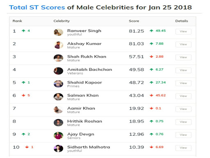Click green rank arrow in Ajay Devgn row
The width and height of the screenshot is (210, 158).
point(23,134)
